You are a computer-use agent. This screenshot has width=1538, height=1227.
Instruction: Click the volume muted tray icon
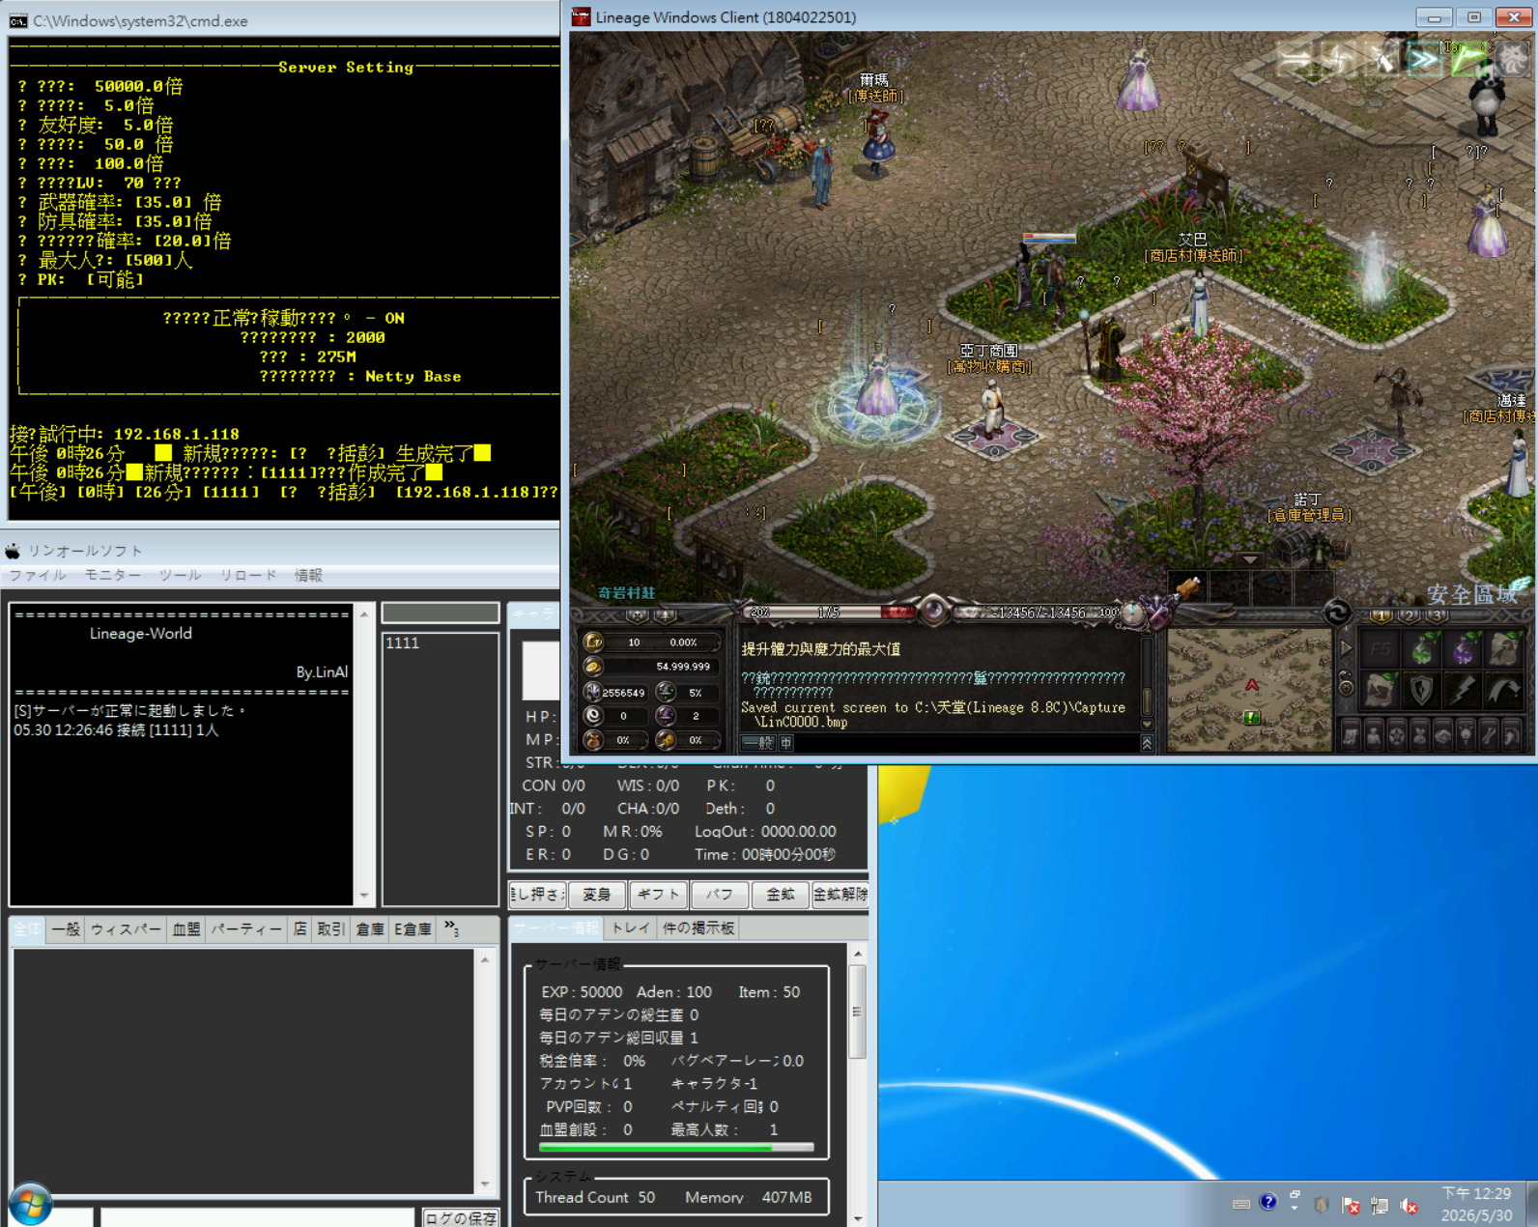[x=1410, y=1205]
